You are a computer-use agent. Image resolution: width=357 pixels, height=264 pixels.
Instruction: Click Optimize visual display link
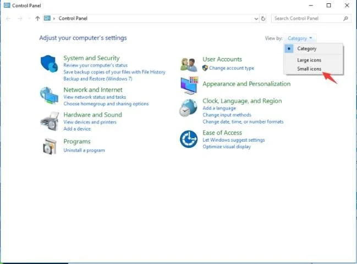(227, 147)
